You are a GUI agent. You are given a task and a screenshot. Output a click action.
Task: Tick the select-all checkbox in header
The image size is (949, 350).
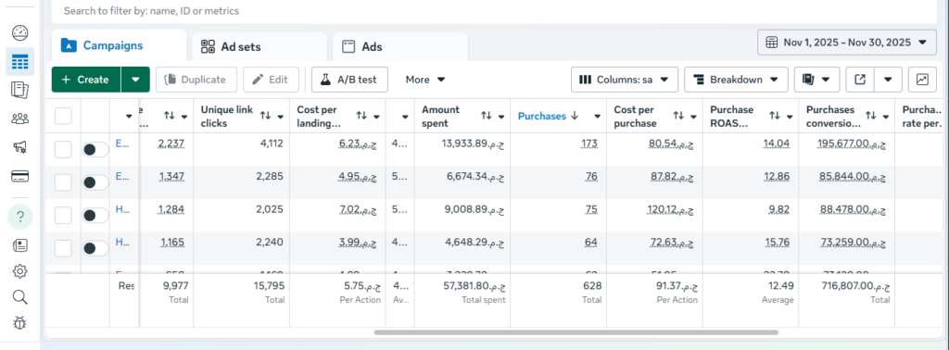coord(63,116)
